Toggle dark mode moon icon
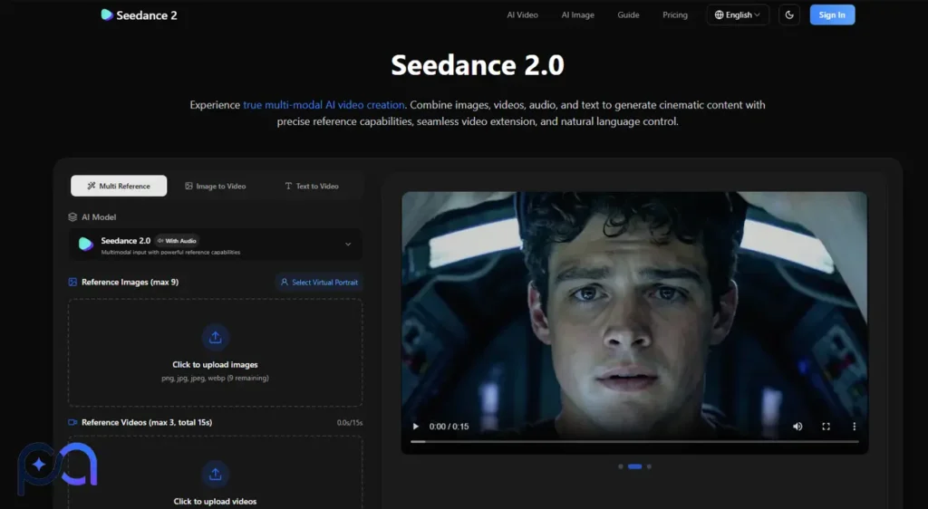 tap(789, 14)
